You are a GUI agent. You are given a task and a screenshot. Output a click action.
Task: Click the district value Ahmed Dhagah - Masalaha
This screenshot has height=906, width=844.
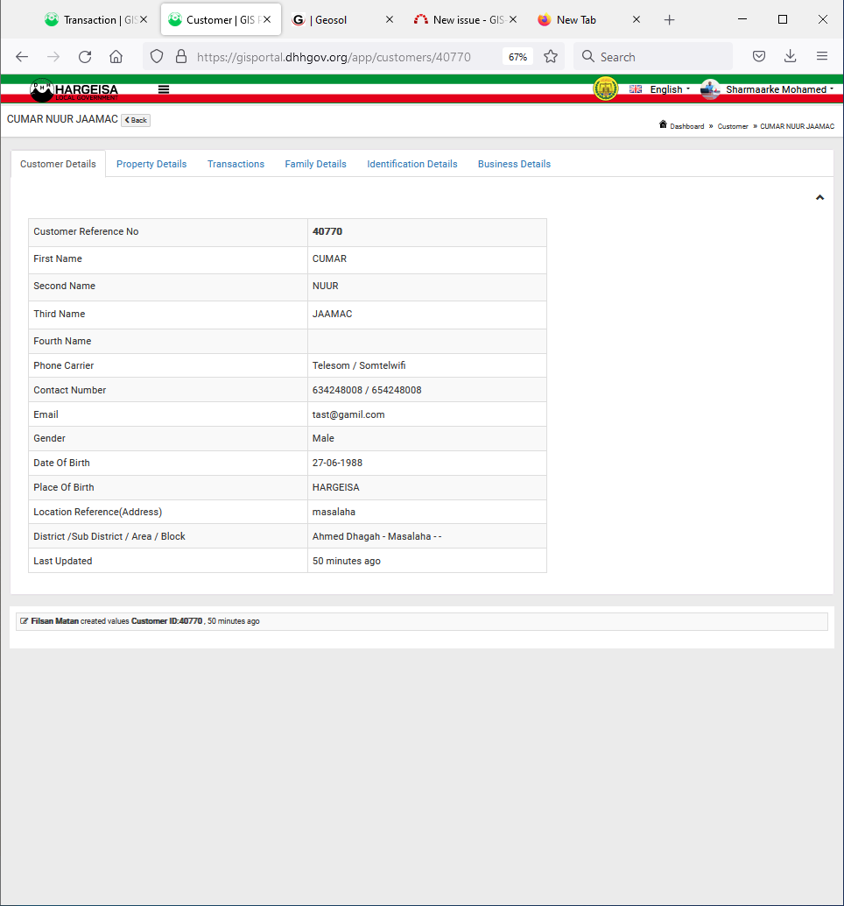pos(376,537)
